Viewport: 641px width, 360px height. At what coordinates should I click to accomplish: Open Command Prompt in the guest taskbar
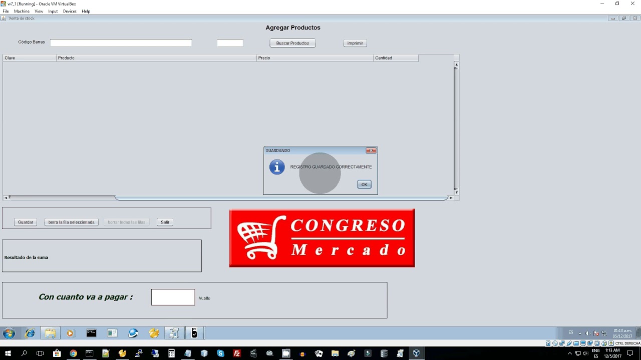coord(91,333)
